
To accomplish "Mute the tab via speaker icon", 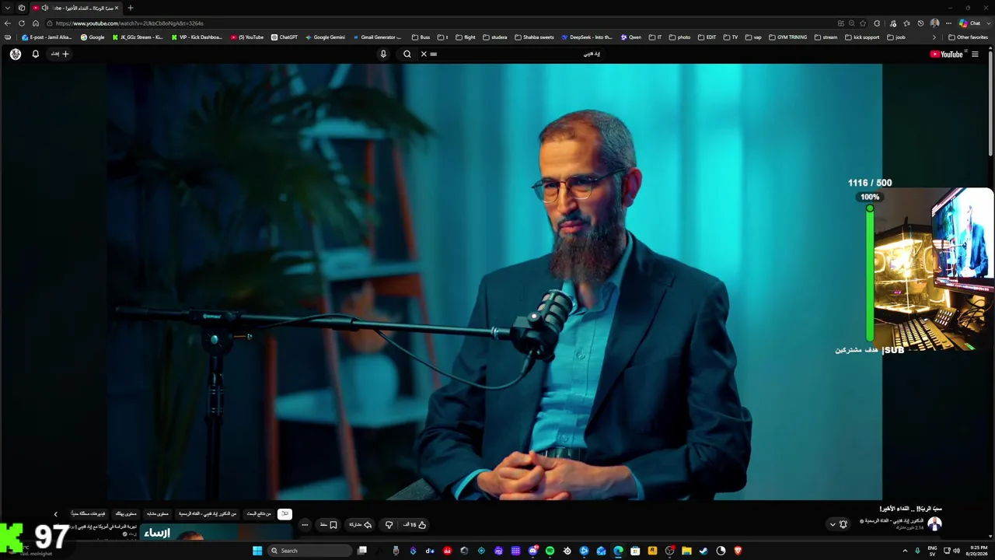I will (x=47, y=8).
